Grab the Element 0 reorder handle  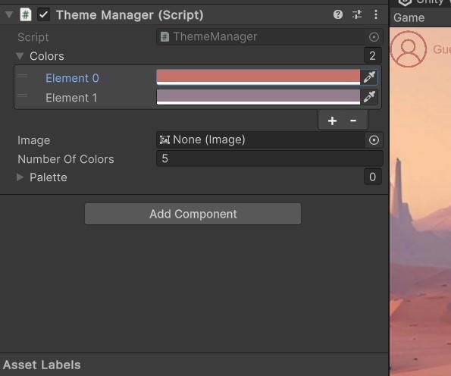click(23, 76)
